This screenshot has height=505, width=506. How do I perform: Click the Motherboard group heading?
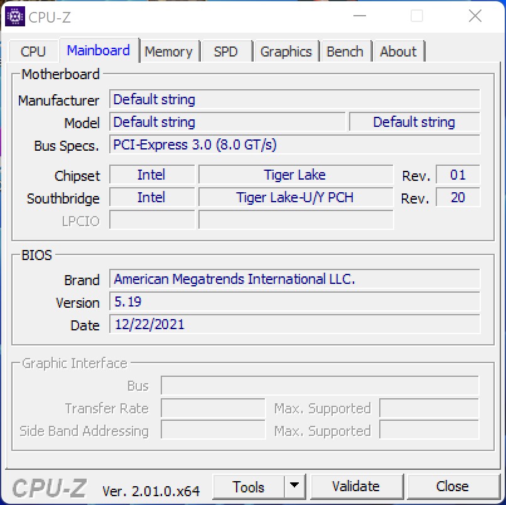60,74
